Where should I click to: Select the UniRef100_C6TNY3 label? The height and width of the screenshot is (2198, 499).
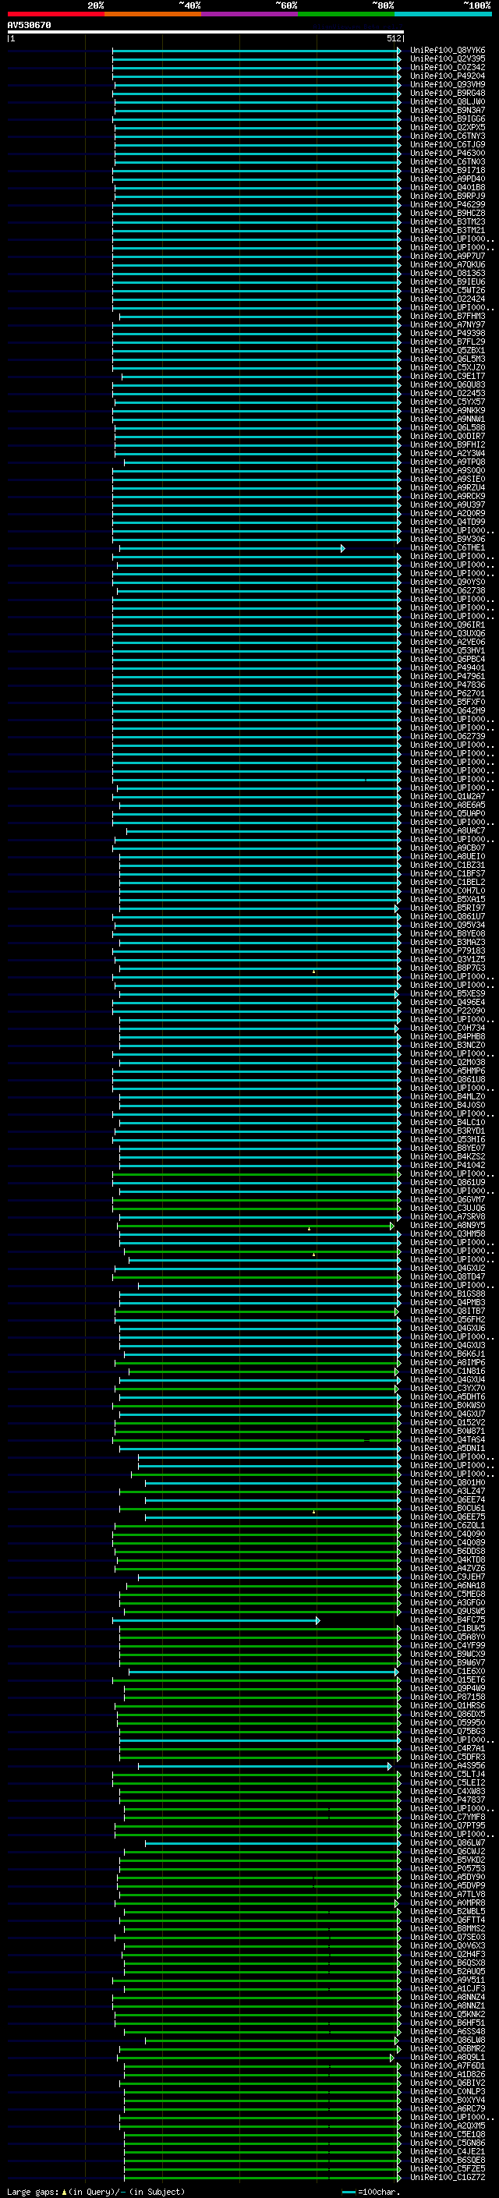coord(448,136)
